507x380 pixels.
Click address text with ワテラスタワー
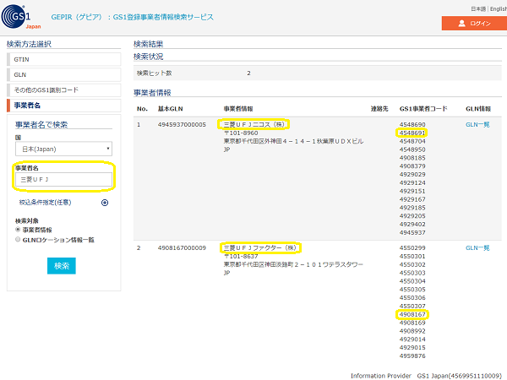pos(293,264)
